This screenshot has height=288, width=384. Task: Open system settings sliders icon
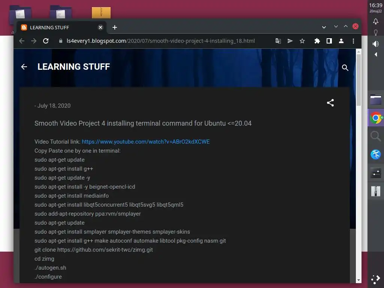point(376,173)
